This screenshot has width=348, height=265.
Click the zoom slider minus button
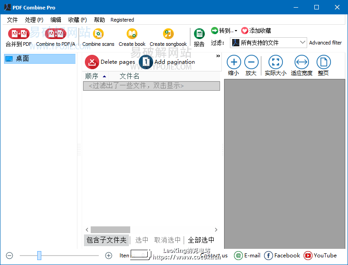9,256
